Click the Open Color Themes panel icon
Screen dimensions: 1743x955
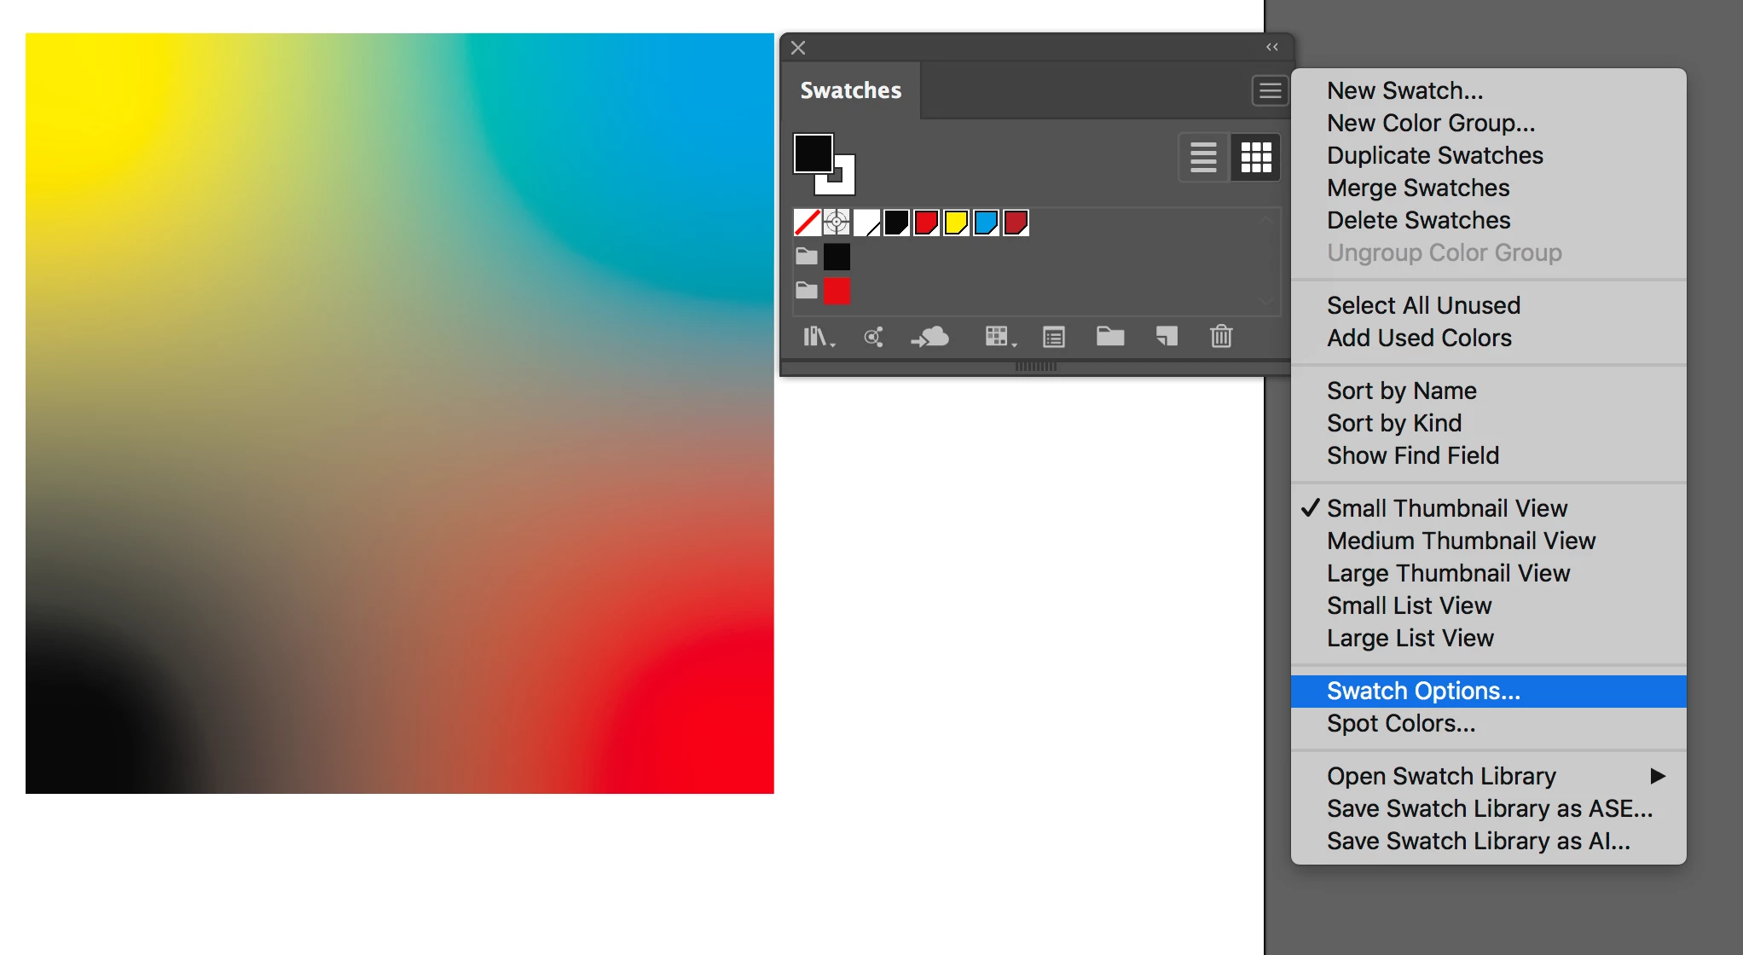(x=873, y=337)
